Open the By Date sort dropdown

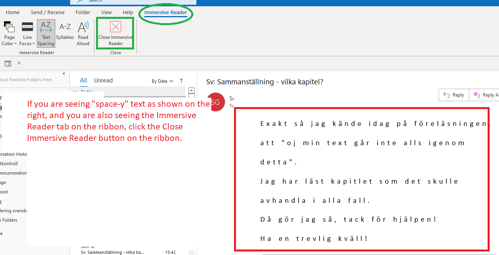pyautogui.click(x=162, y=81)
